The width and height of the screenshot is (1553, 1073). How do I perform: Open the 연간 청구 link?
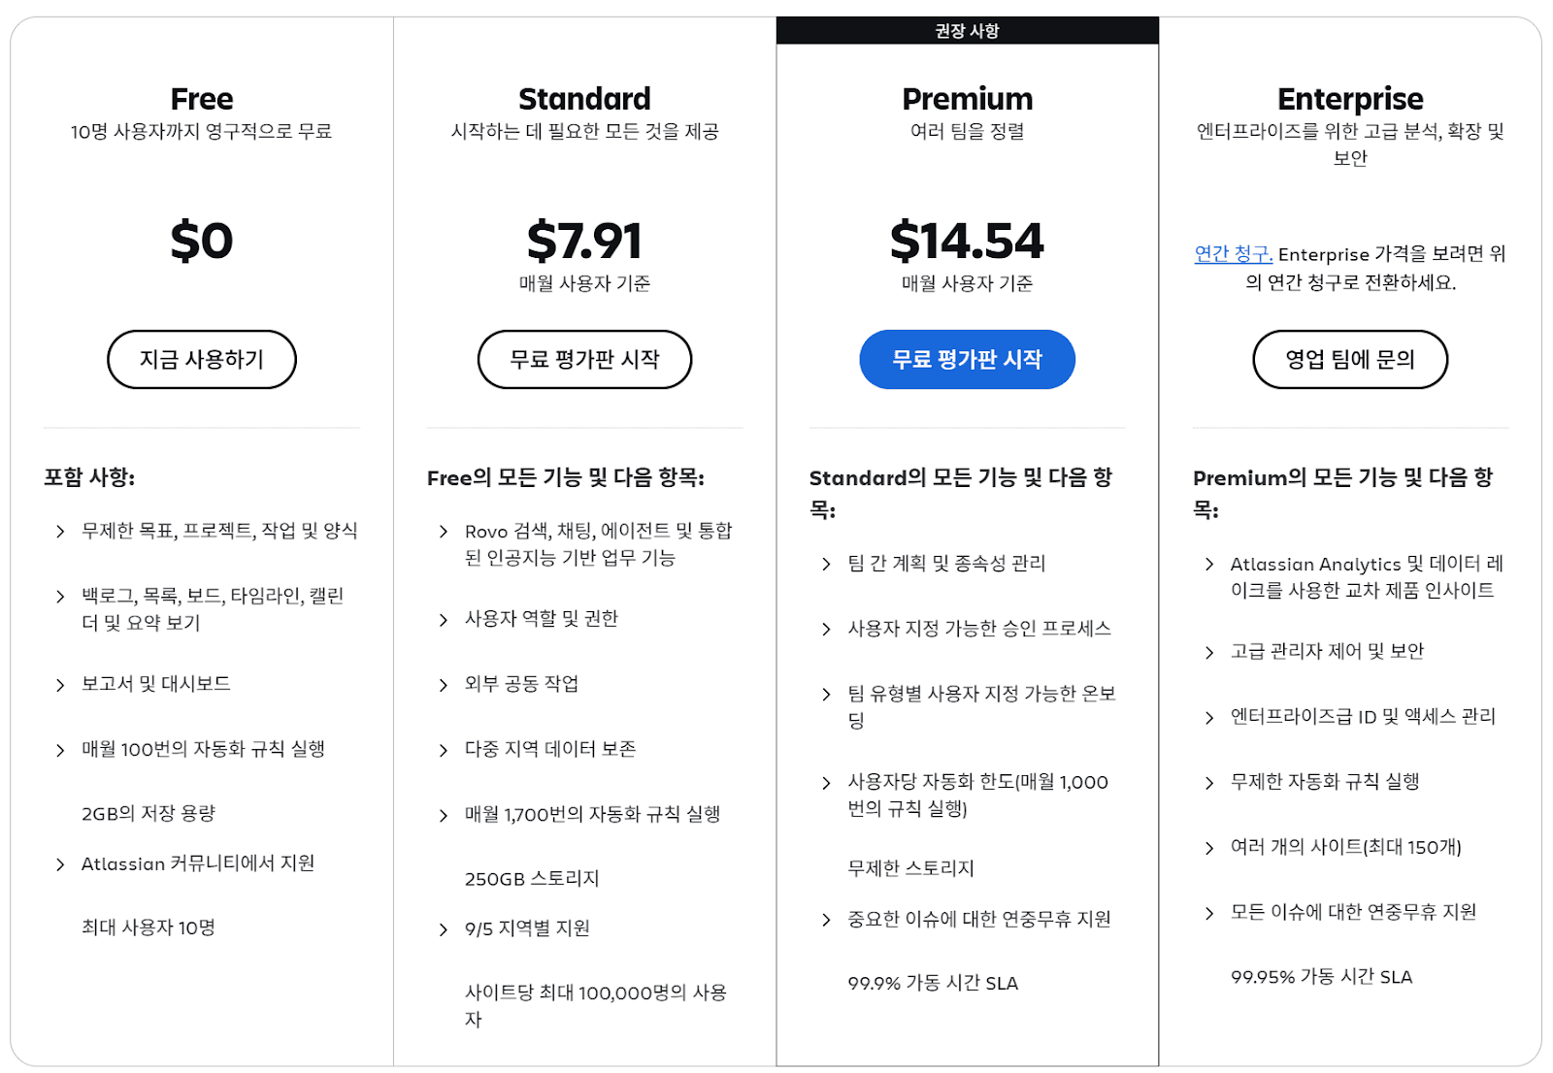click(x=1232, y=254)
